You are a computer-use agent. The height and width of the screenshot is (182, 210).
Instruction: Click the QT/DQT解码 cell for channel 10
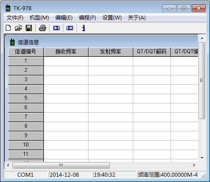(152, 145)
